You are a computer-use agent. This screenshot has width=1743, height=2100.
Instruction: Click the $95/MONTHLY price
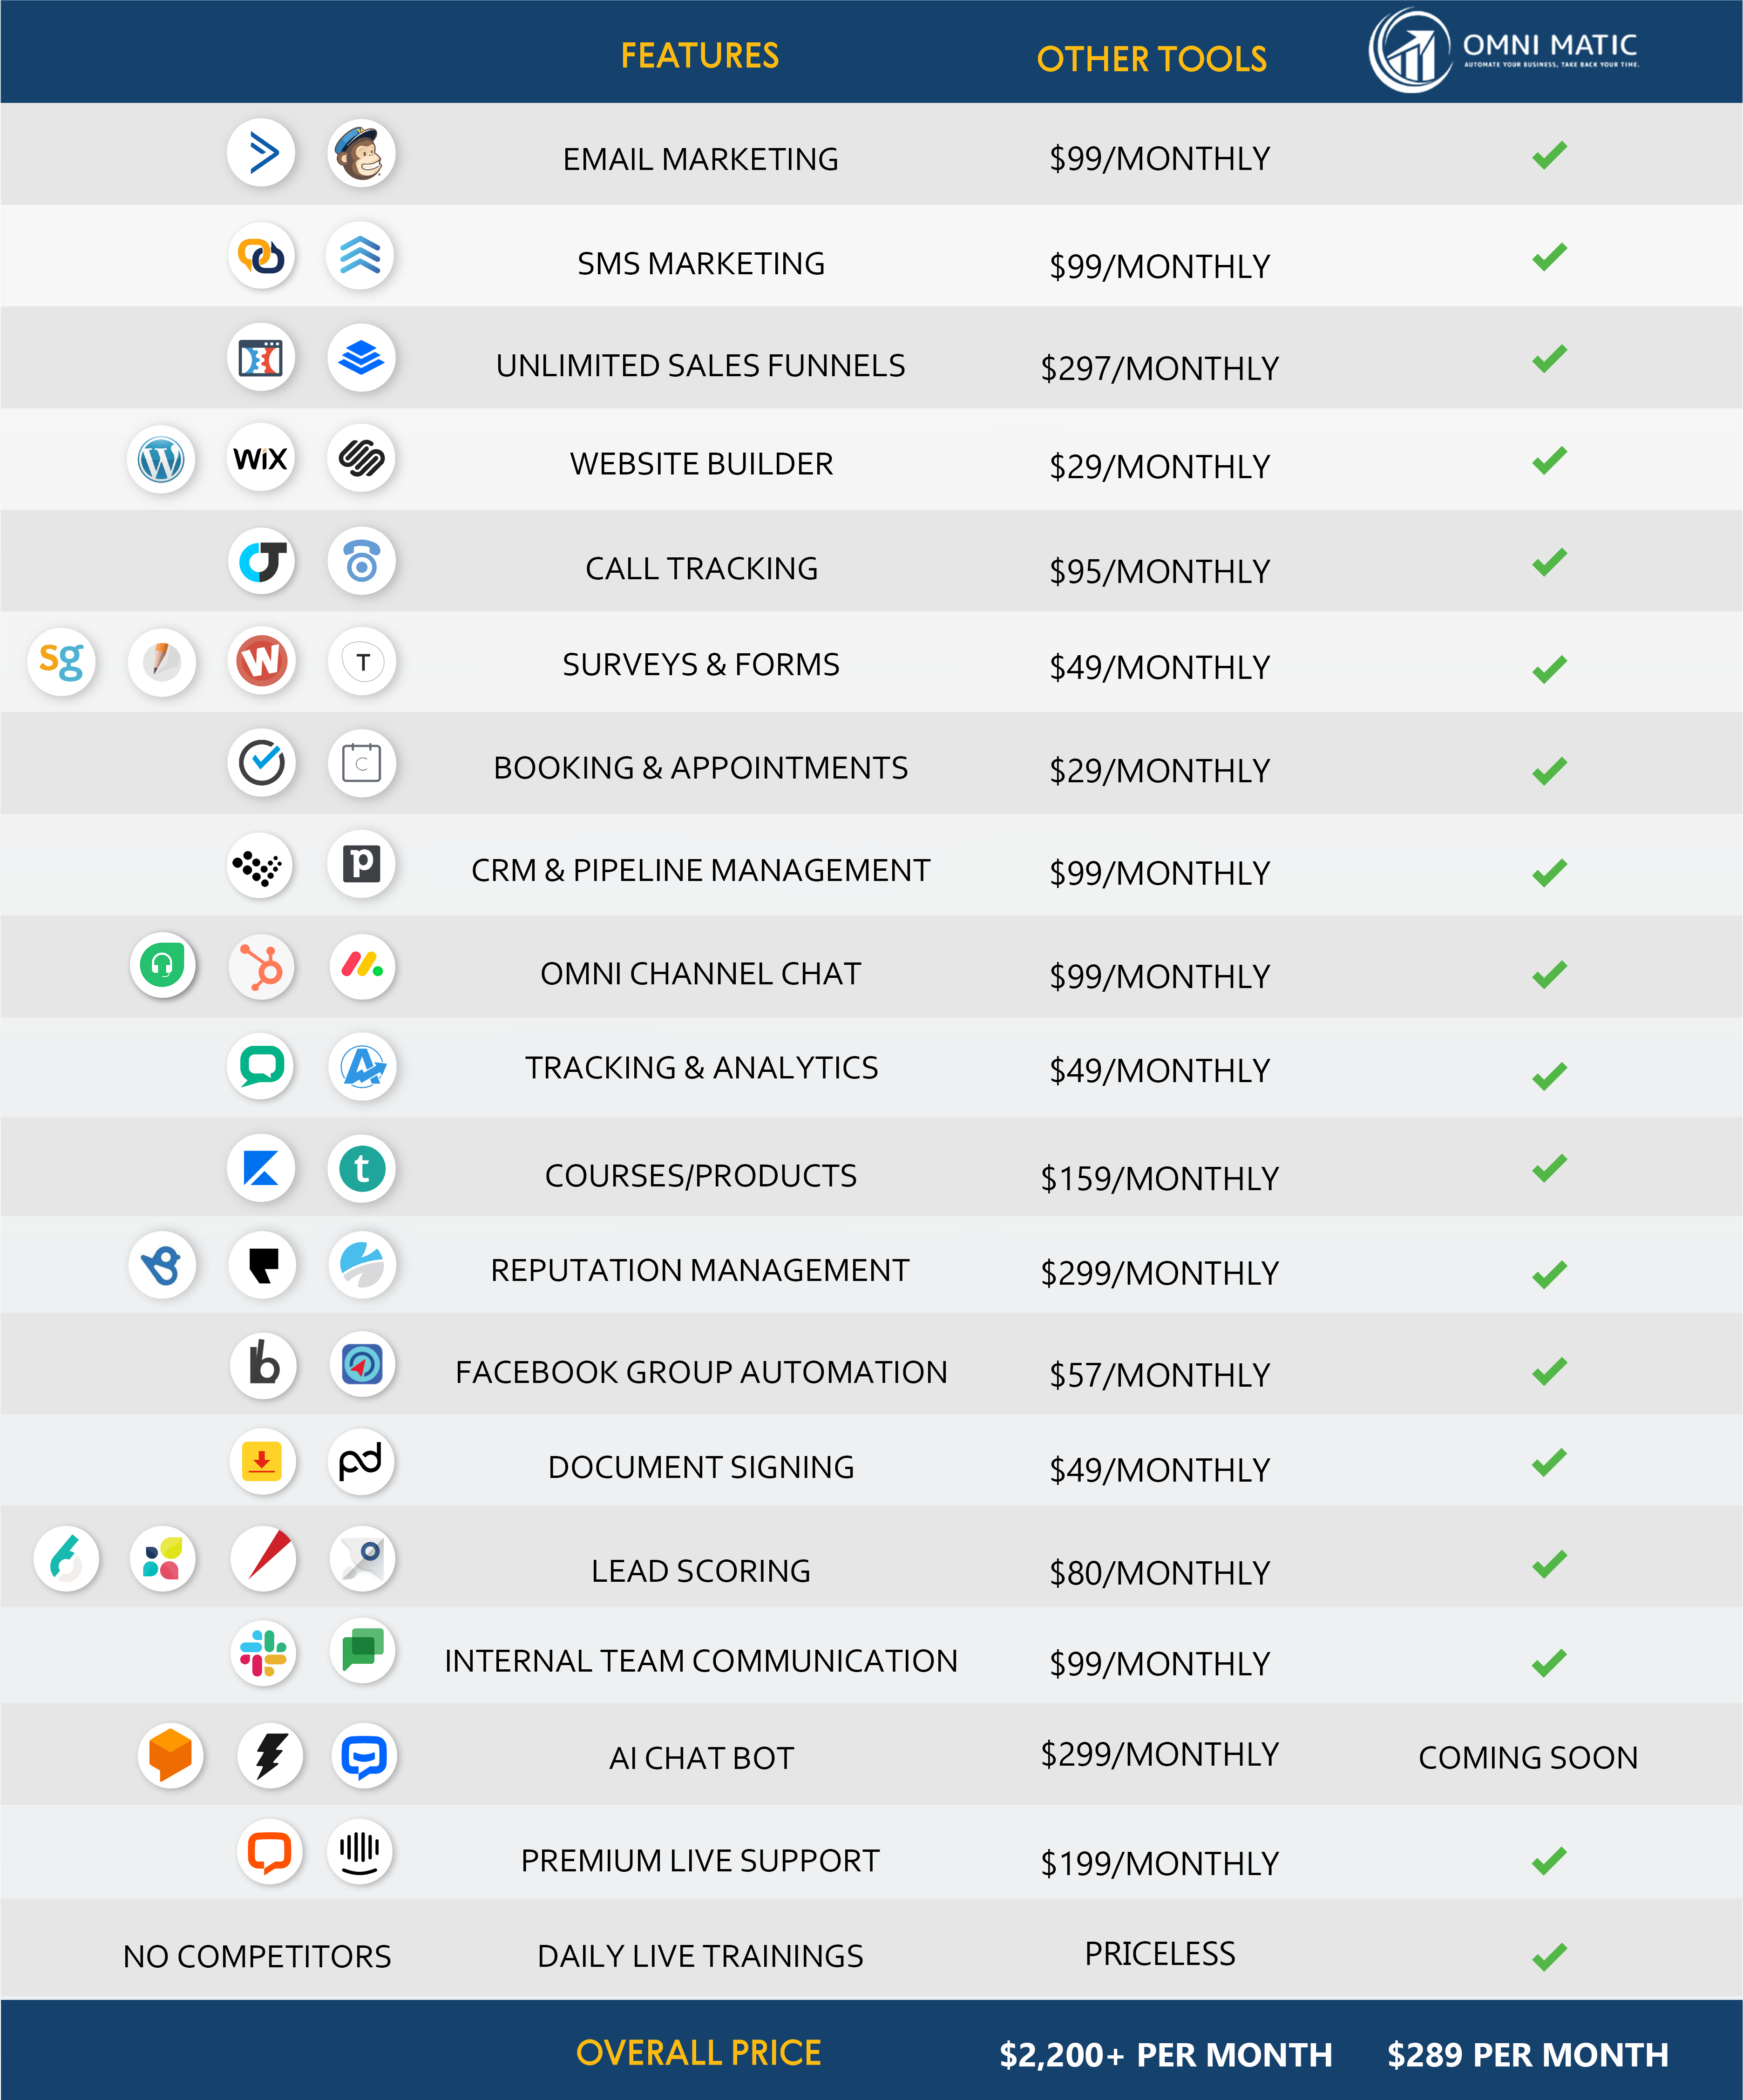pos(1160,571)
